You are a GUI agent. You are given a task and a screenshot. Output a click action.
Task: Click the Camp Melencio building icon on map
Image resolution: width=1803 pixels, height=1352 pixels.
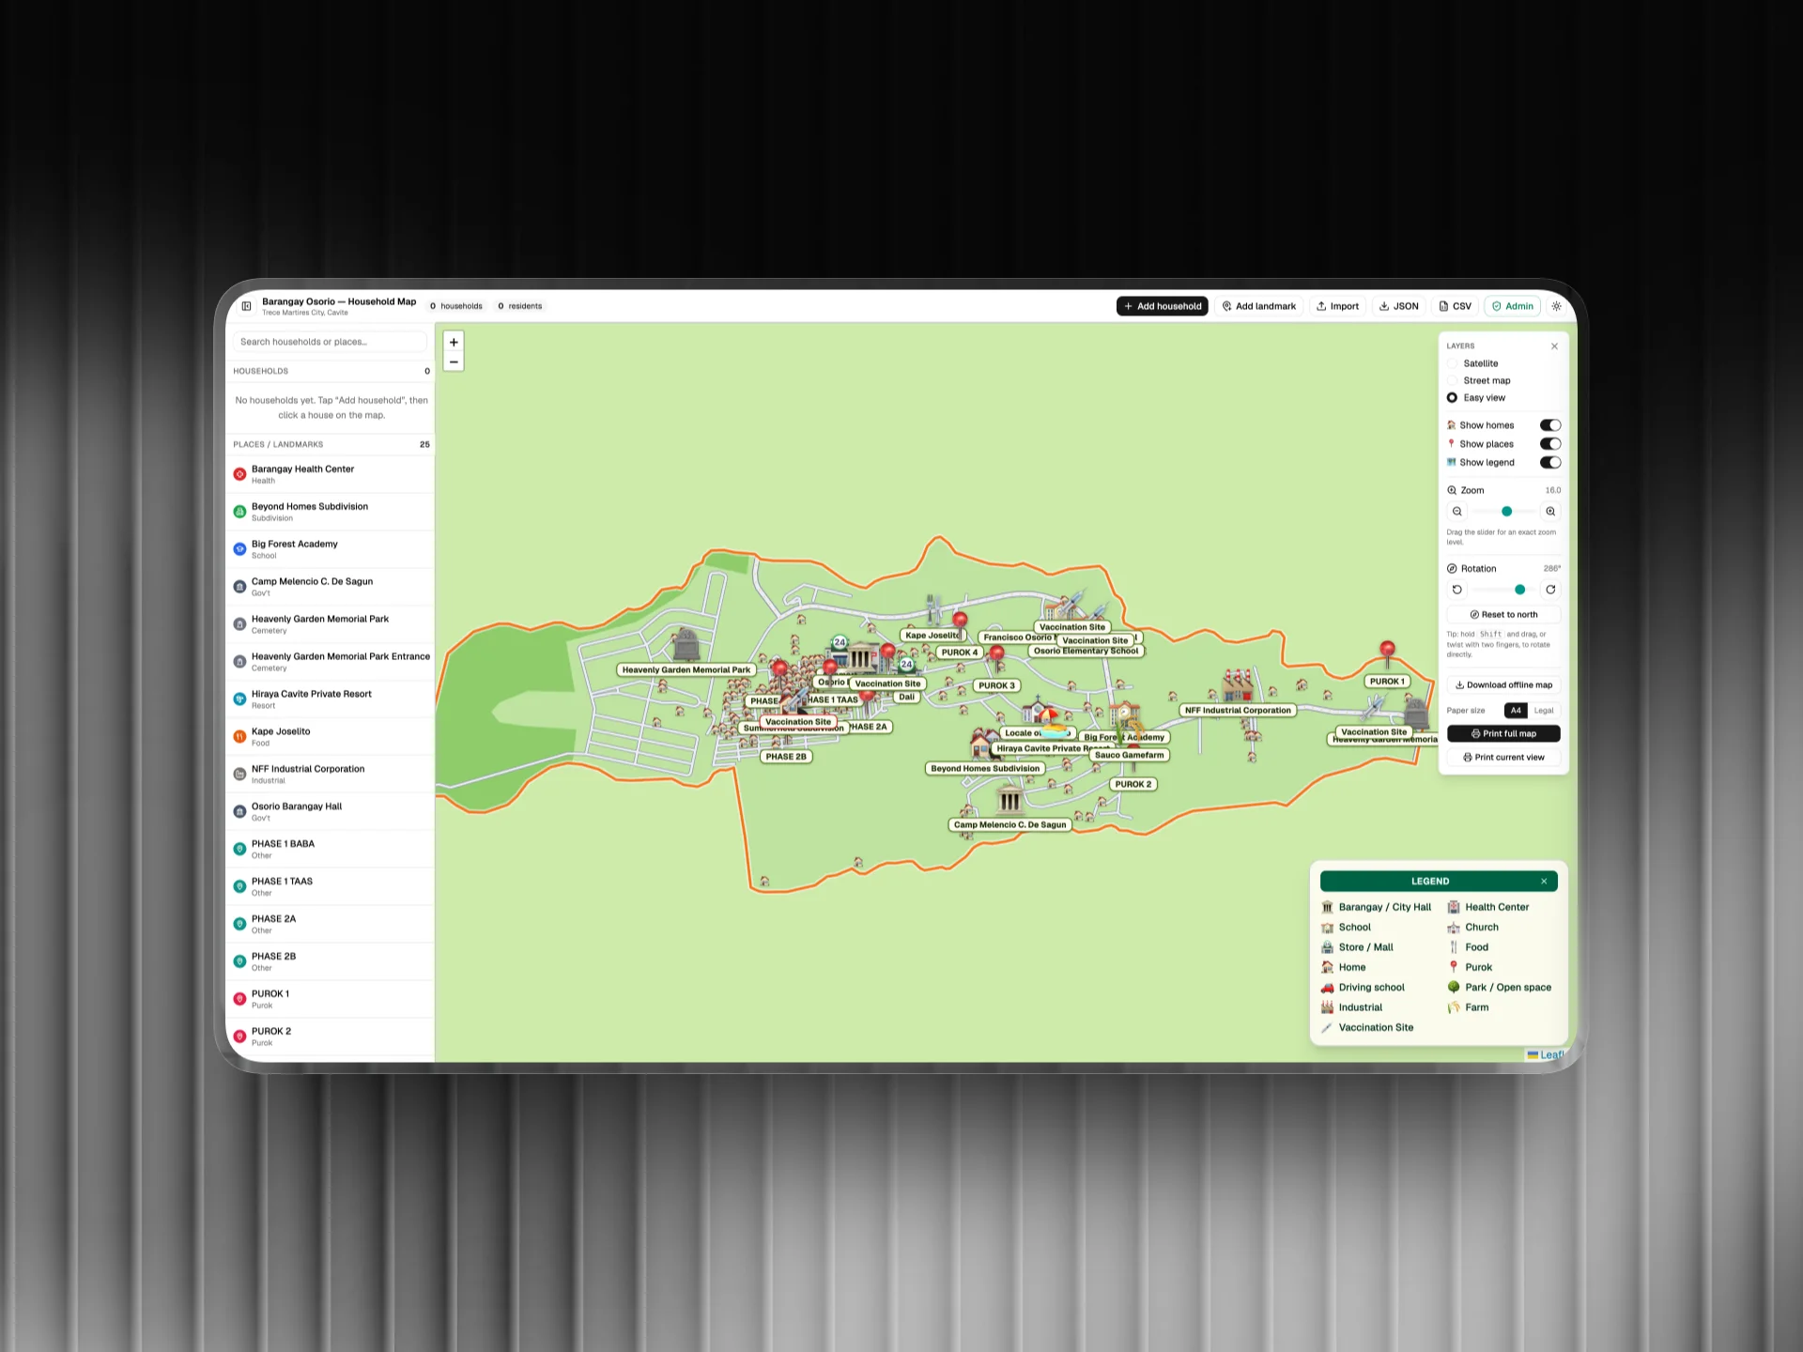tap(1009, 801)
